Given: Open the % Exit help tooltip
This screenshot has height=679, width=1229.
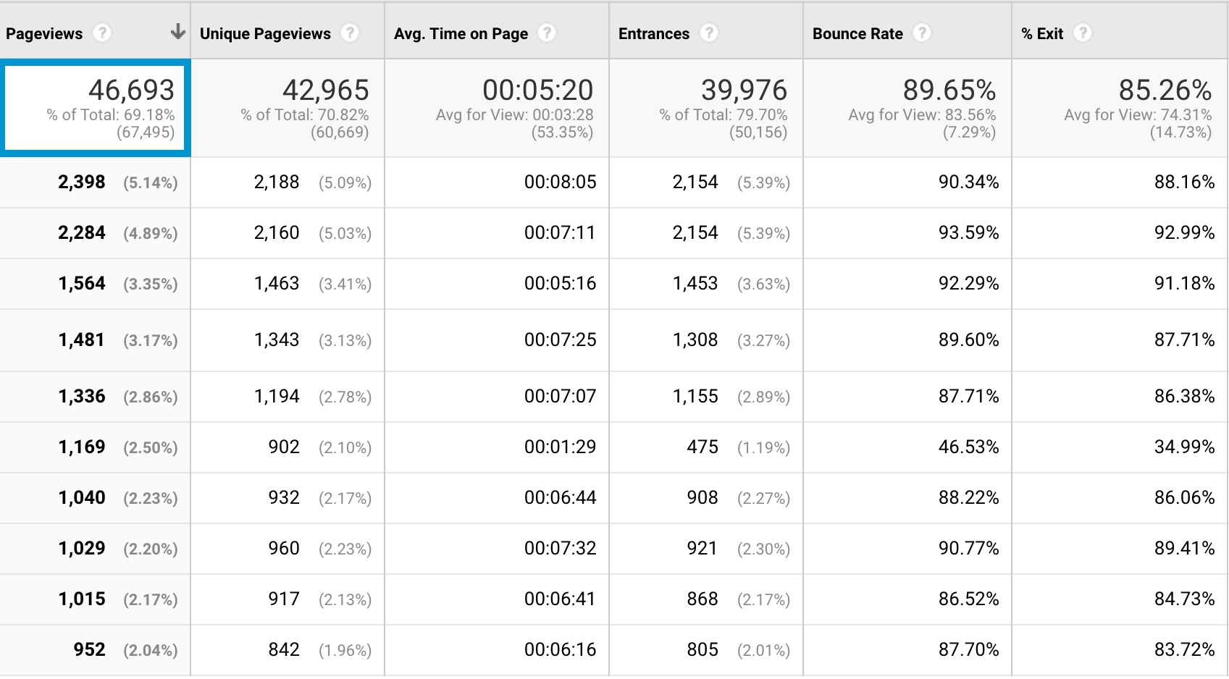Looking at the screenshot, I should click(x=1083, y=33).
